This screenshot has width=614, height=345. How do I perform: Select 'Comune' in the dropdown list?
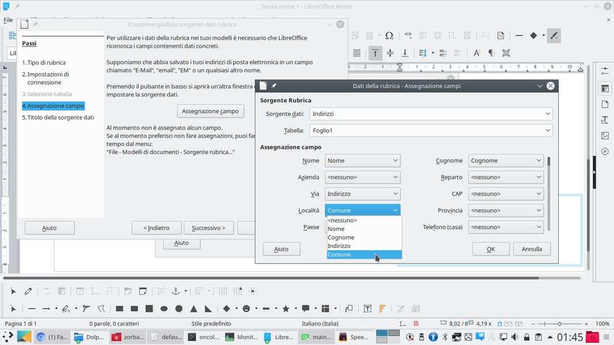pos(364,254)
